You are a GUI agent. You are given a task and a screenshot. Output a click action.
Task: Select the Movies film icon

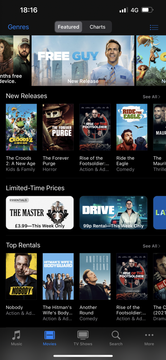point(49,335)
